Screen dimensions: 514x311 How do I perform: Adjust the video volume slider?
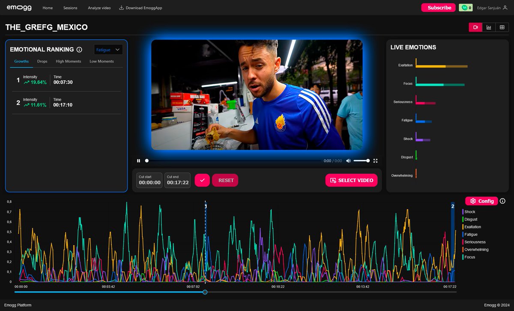click(362, 161)
